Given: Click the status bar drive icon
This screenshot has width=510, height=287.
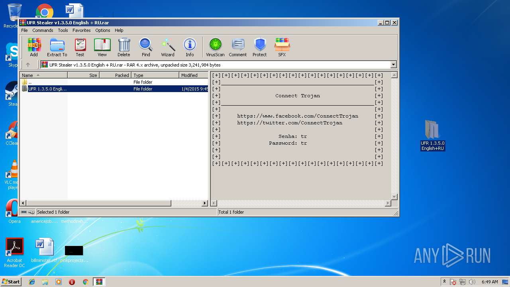Looking at the screenshot, I should [24, 212].
